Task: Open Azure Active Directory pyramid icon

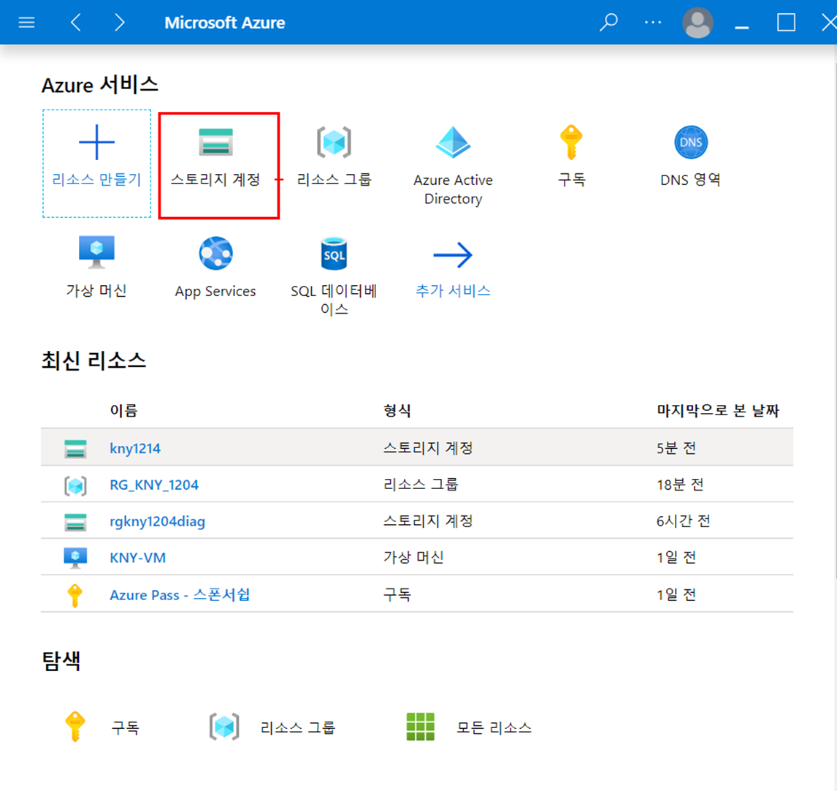Action: point(454,142)
